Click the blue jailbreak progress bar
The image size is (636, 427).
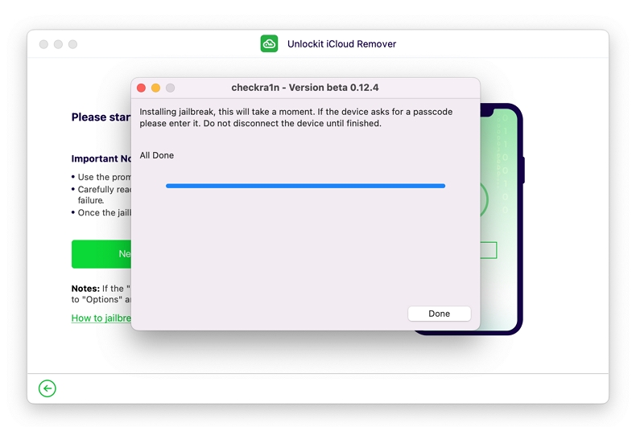tap(305, 186)
